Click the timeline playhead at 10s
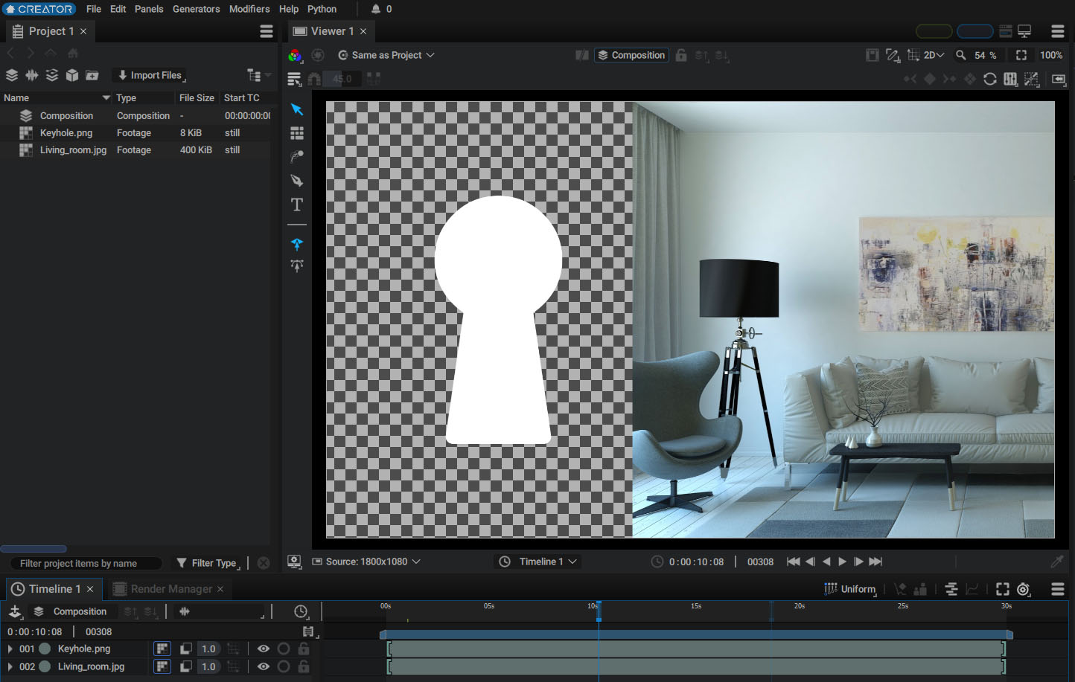Viewport: 1075px width, 682px height. pos(599,611)
